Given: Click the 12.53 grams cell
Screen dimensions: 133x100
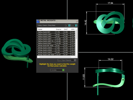Looking at the screenshot, I should coord(59,43).
